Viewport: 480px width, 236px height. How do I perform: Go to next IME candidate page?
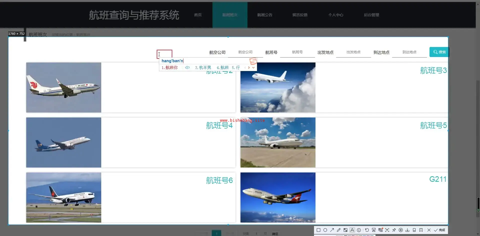[x=249, y=67]
